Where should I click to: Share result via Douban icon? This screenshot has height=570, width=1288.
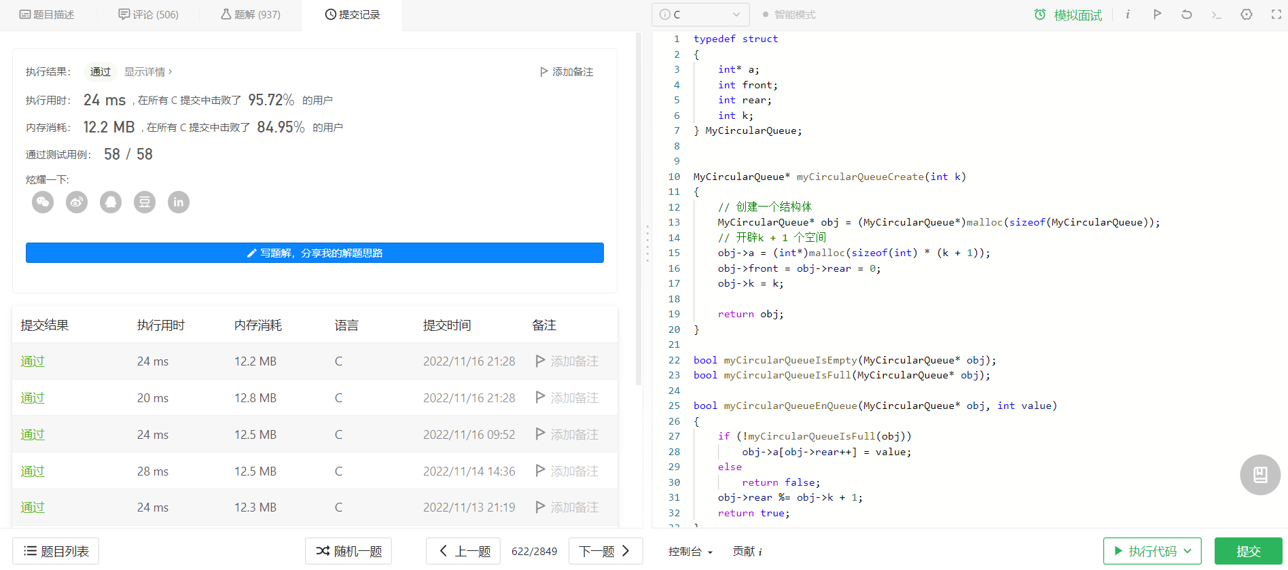pos(145,202)
